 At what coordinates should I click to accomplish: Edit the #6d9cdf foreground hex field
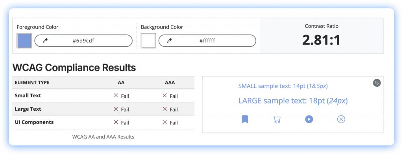83,41
